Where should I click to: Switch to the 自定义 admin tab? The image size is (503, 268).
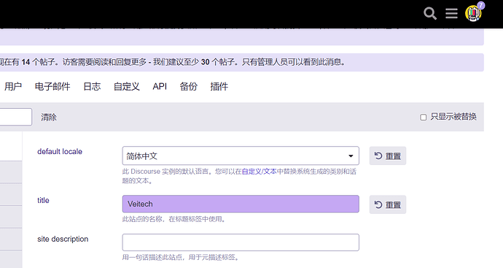click(127, 86)
